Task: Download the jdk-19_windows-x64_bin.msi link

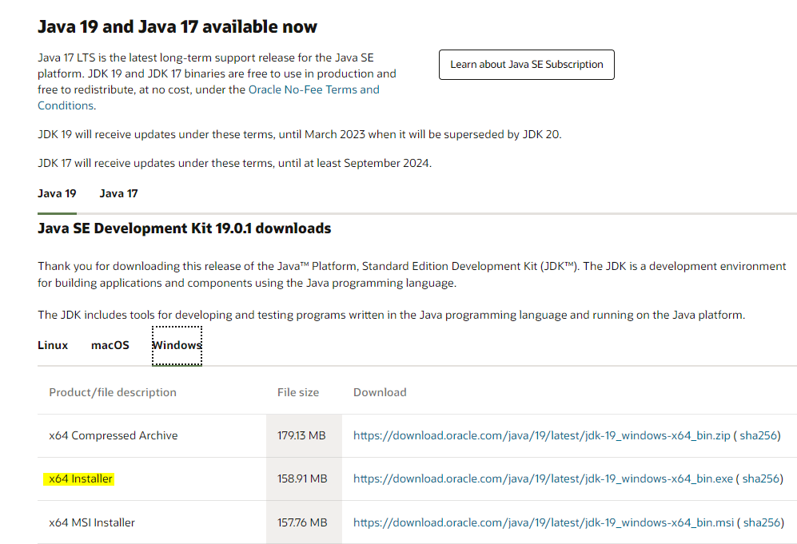Action: 544,522
